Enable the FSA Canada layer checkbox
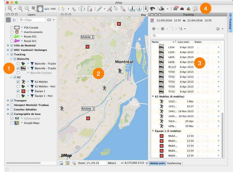The width and height of the screenshot is (233, 172). coord(12,27)
